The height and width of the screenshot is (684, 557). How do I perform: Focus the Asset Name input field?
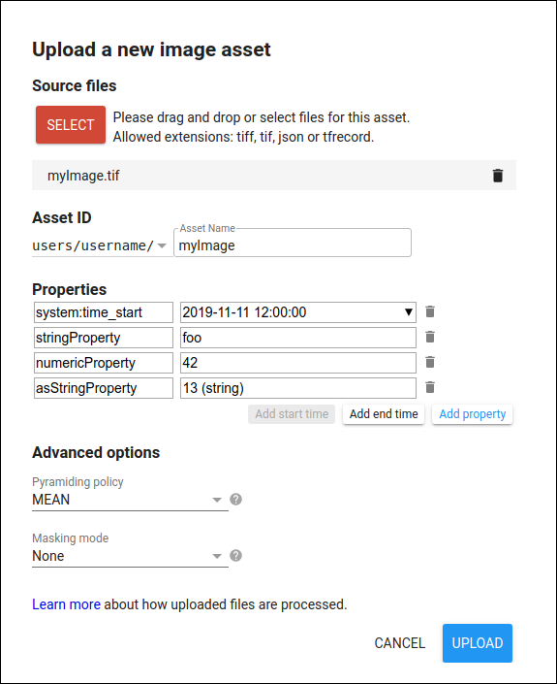[293, 244]
